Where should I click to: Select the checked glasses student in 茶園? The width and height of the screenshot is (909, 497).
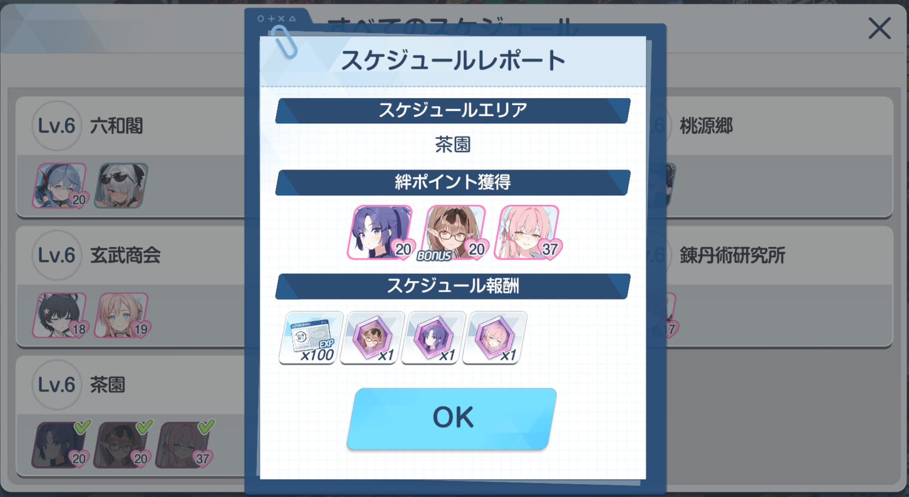[x=123, y=444]
